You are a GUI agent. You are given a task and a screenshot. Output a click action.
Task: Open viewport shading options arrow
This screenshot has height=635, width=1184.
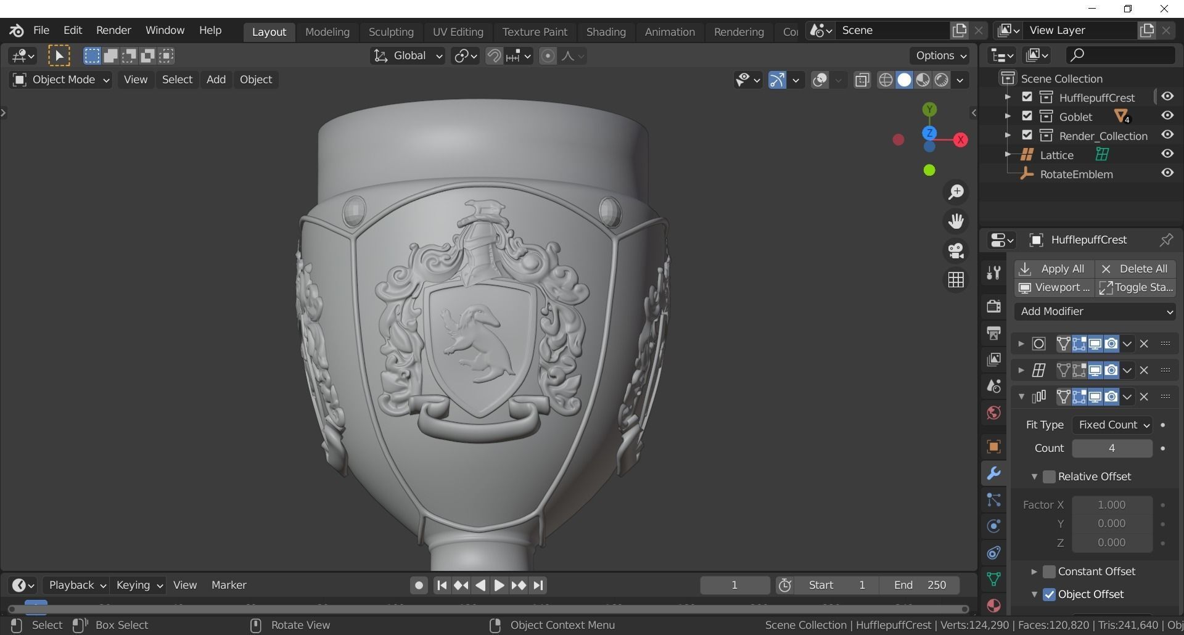[x=960, y=80]
